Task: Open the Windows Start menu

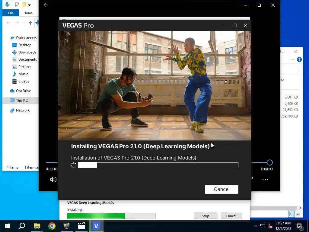Action: pos(7,226)
